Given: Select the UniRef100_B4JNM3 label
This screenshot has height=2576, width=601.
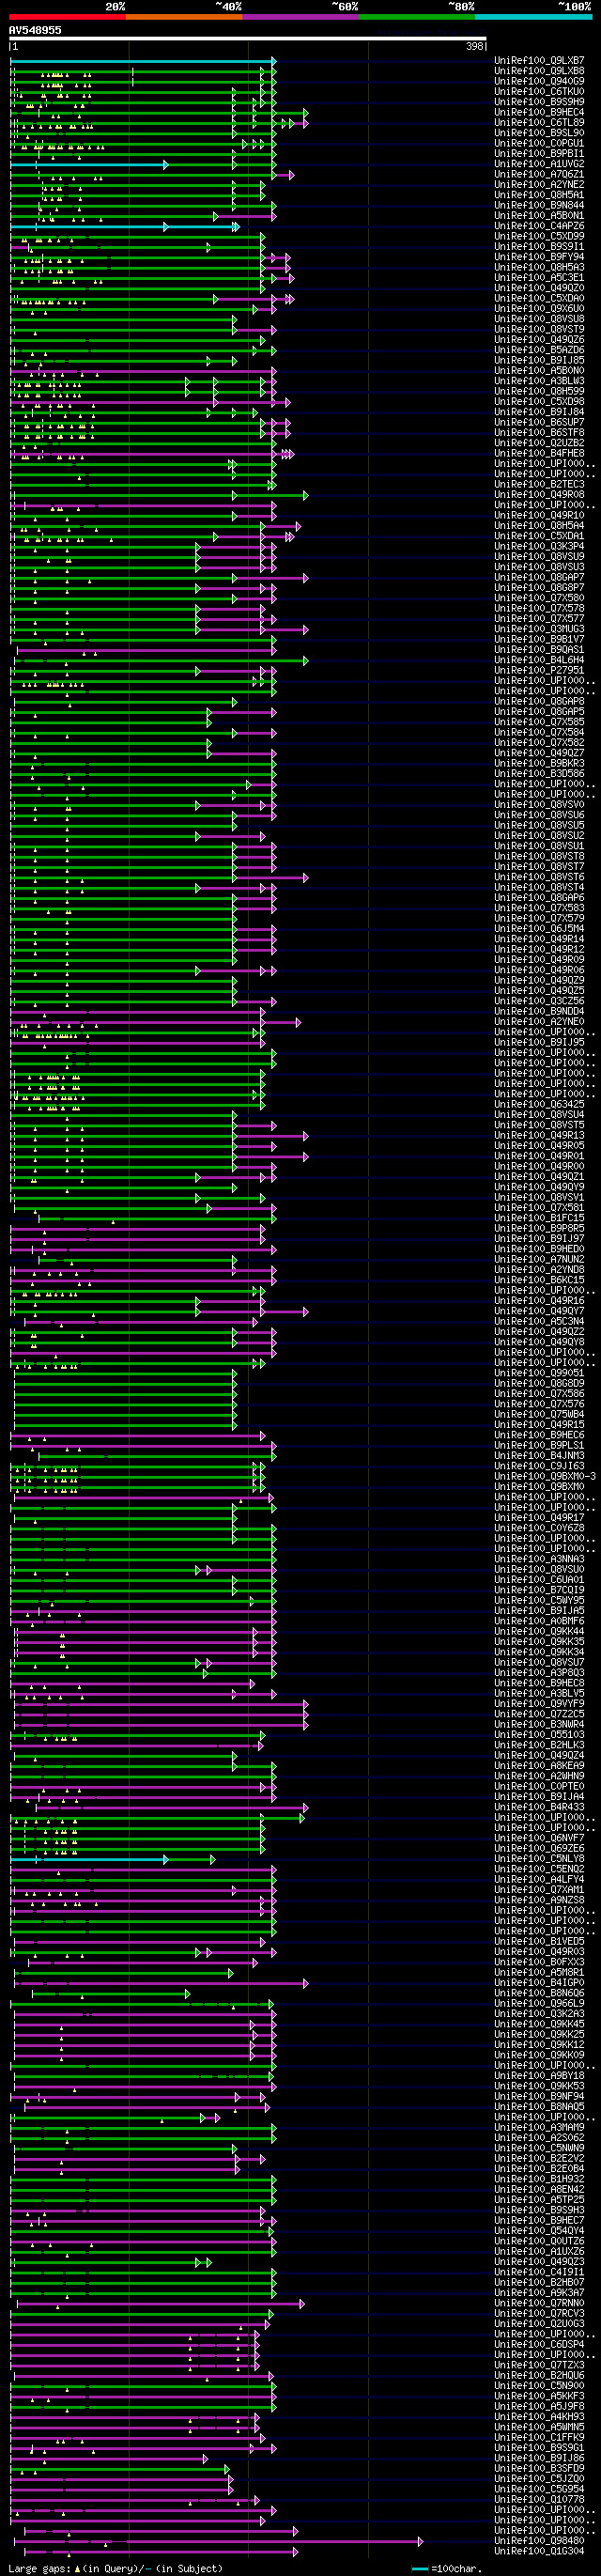Looking at the screenshot, I should coord(539,1455).
